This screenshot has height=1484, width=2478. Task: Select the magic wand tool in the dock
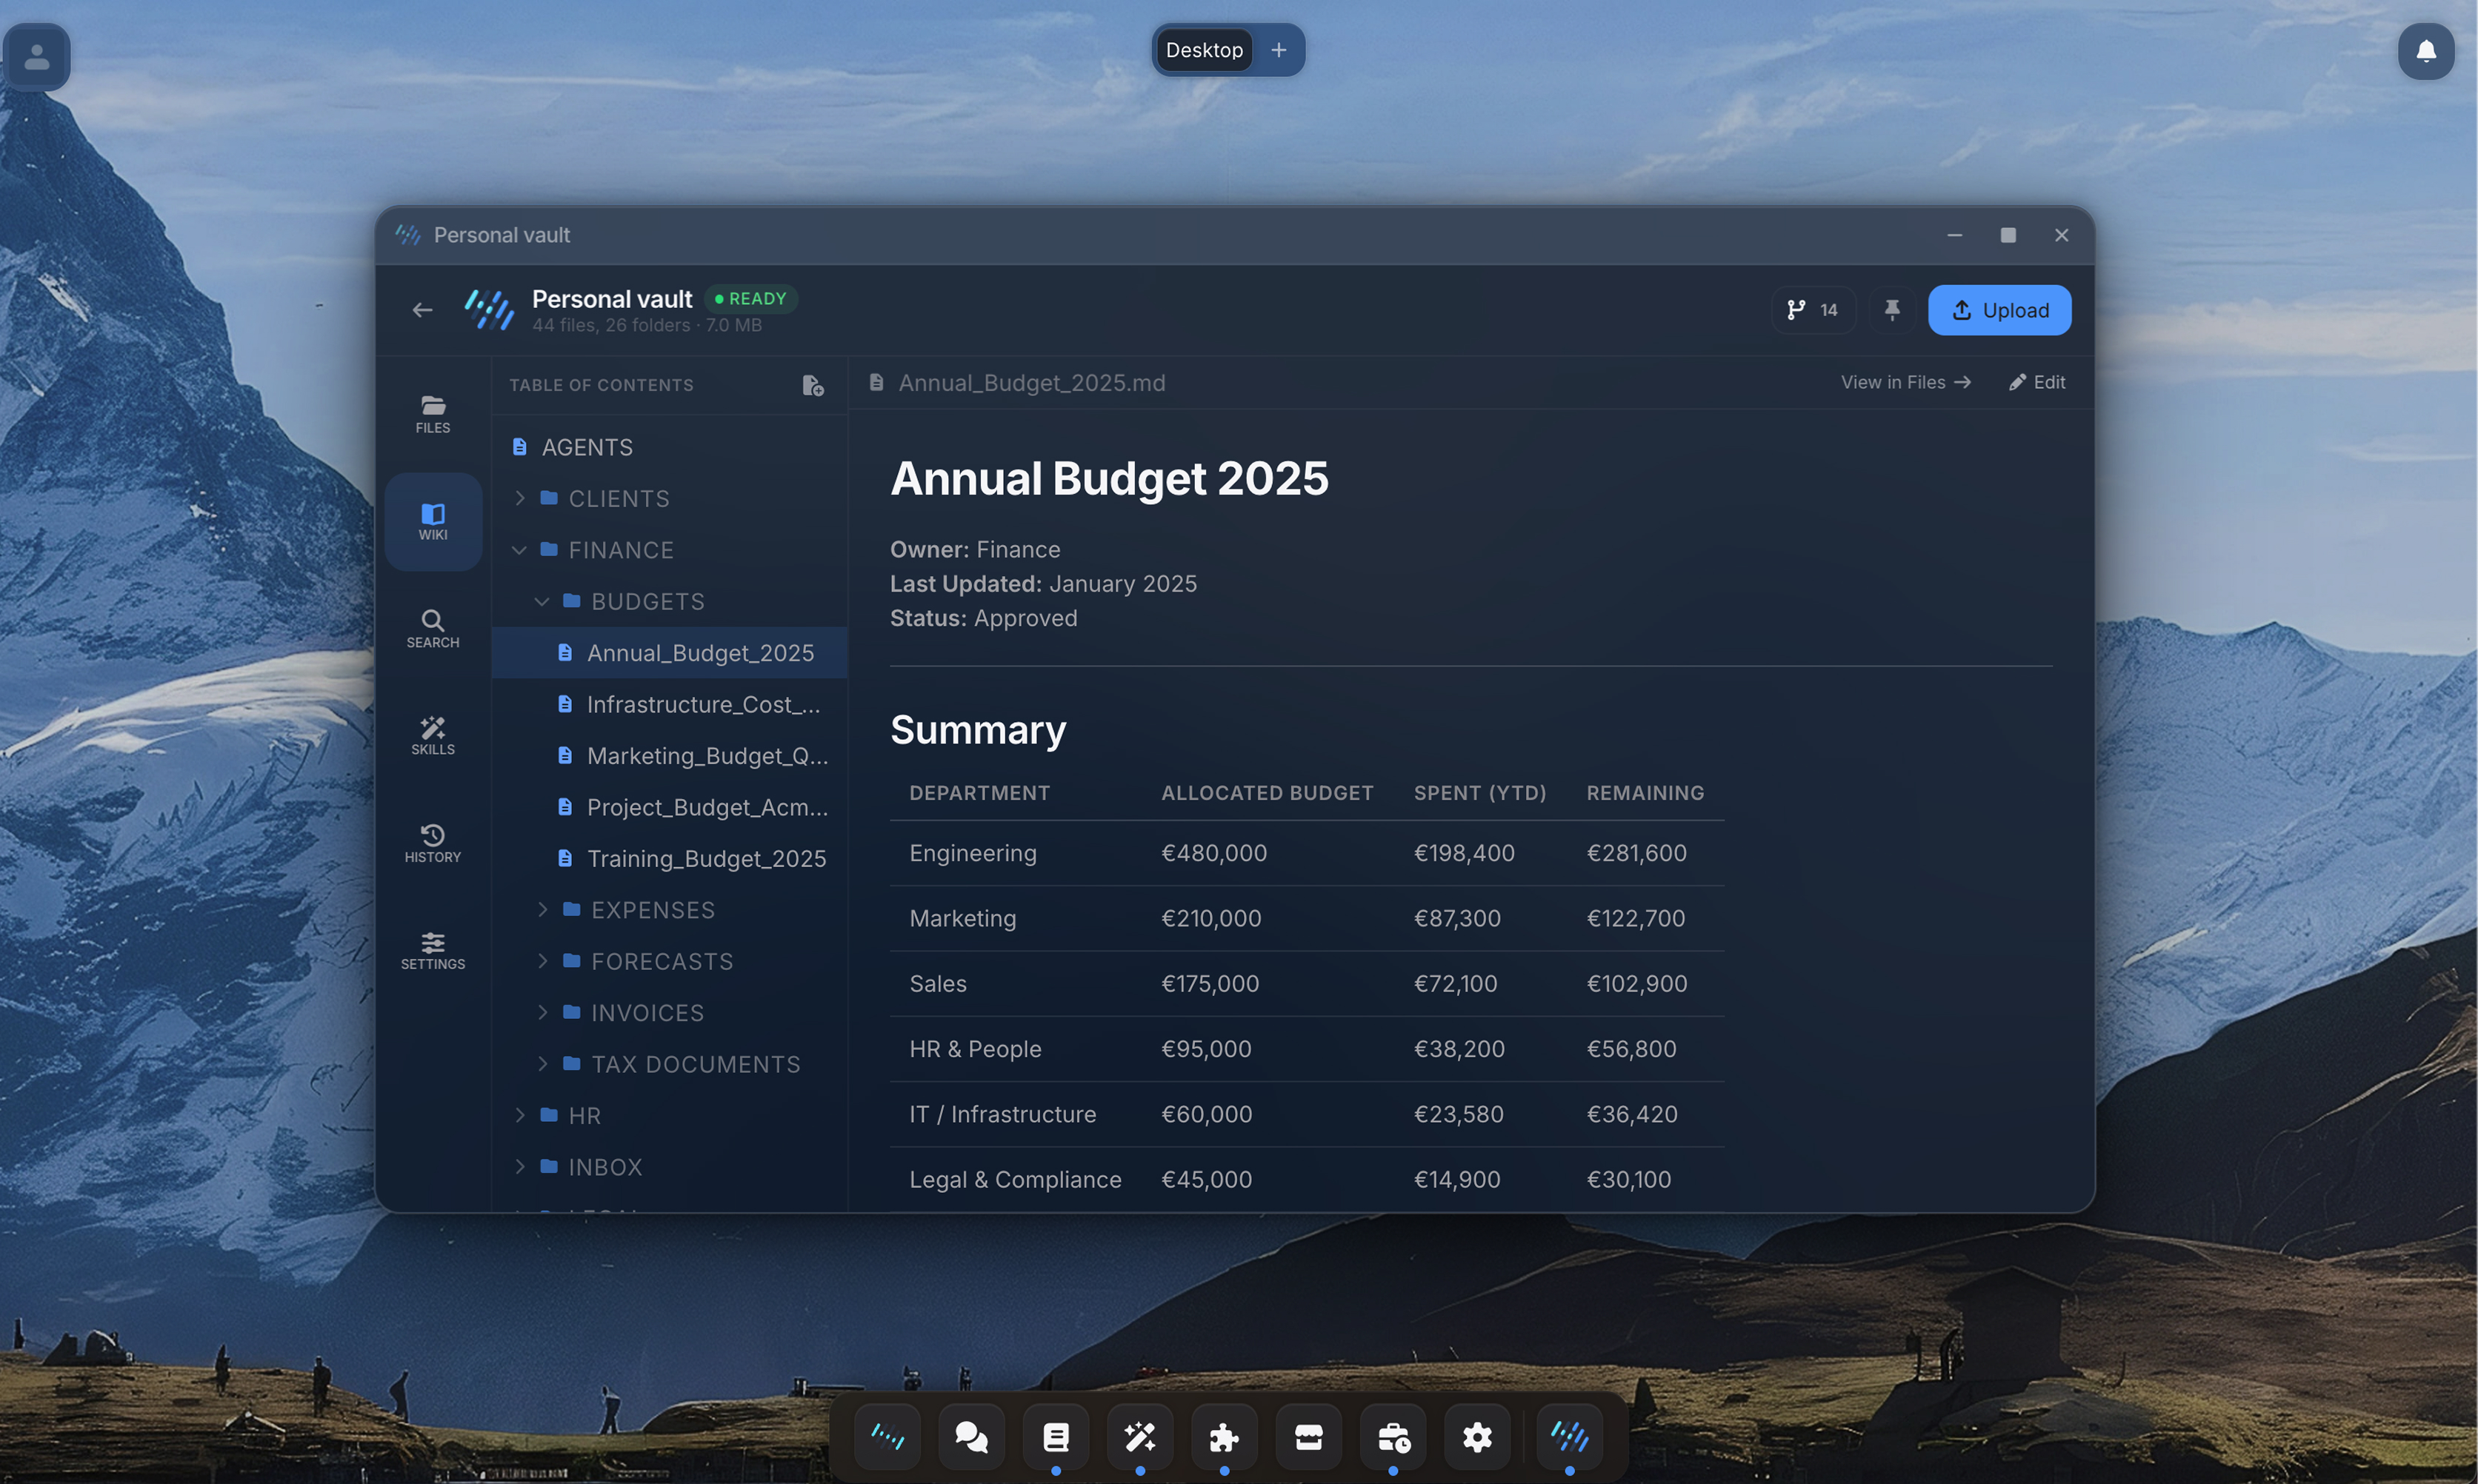[1139, 1437]
